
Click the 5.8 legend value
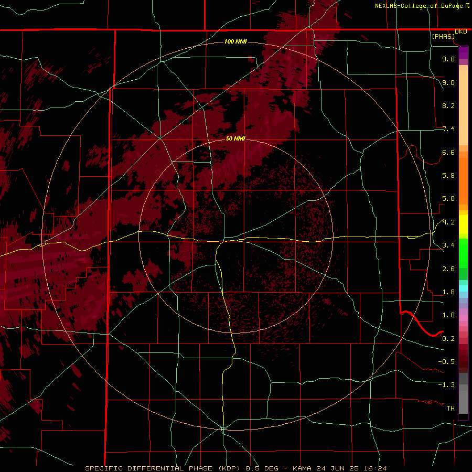pos(448,176)
